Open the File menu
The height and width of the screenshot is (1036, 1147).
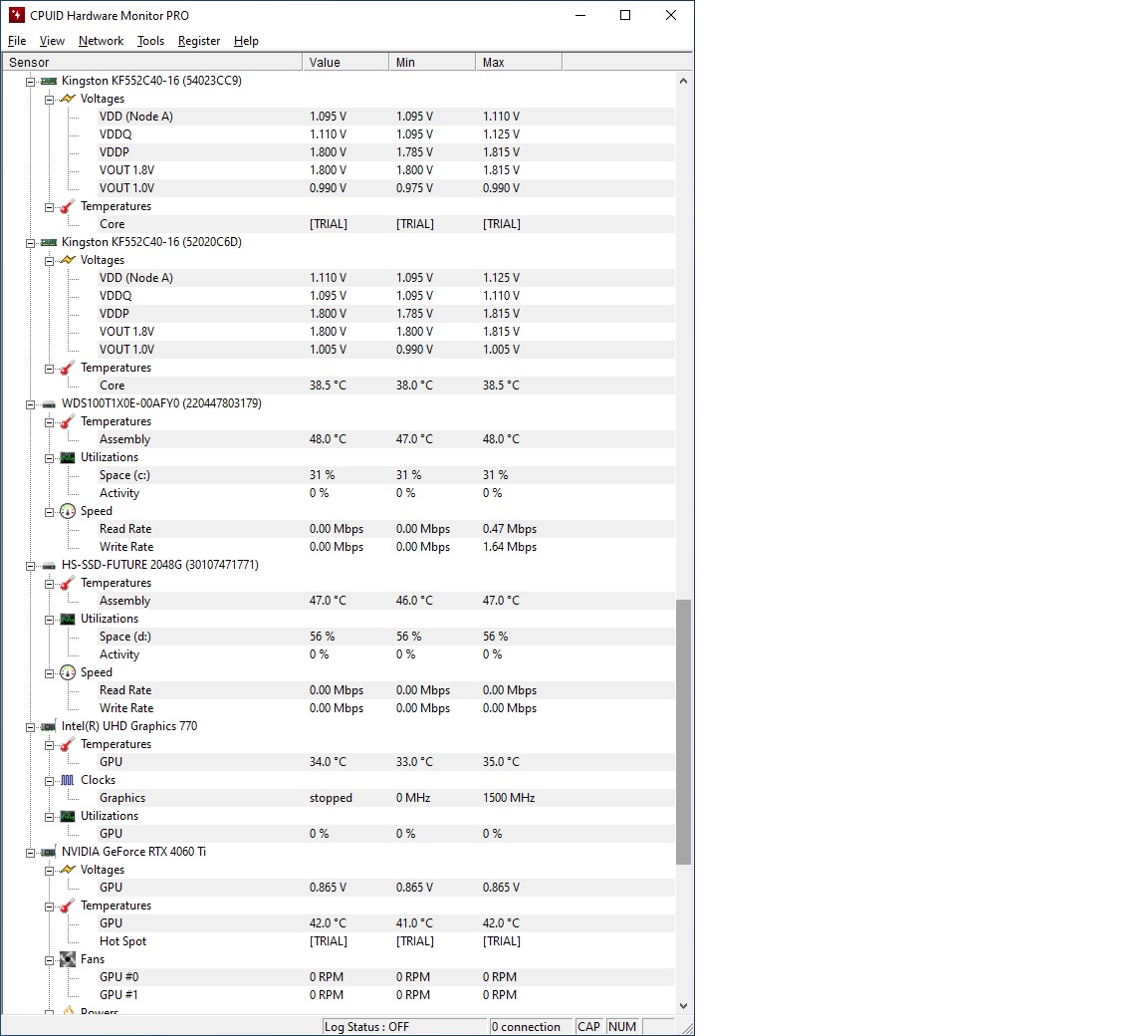pyautogui.click(x=17, y=41)
